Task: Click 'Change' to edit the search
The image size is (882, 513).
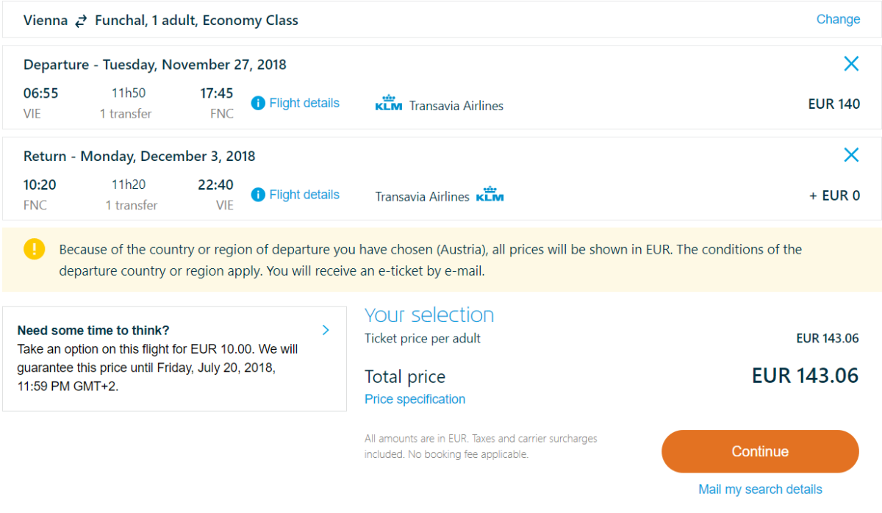Action: (838, 19)
